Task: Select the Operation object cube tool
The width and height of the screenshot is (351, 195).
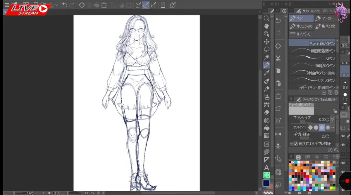Action: pos(266,34)
